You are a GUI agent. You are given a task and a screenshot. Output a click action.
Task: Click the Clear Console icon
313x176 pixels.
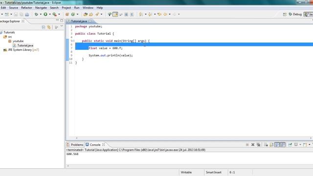pyautogui.click(x=266, y=145)
